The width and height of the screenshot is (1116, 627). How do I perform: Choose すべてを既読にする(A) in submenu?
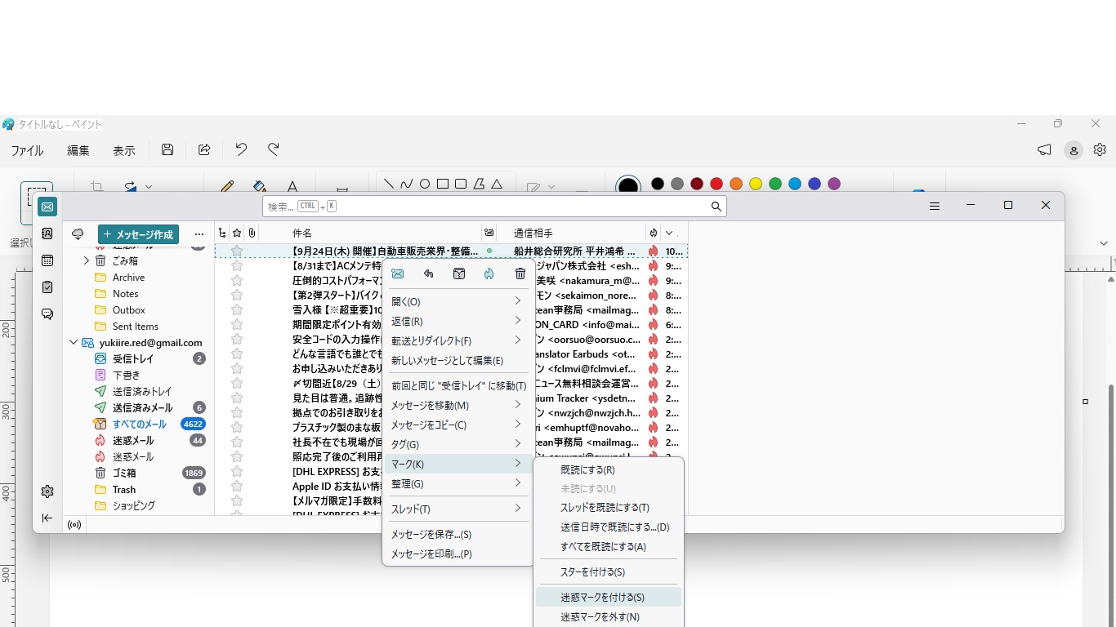point(609,547)
